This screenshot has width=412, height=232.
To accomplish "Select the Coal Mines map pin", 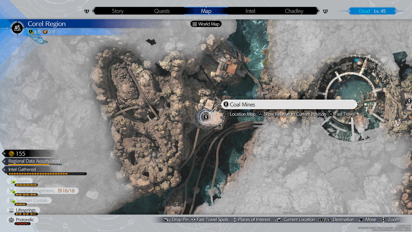I will coord(206,117).
